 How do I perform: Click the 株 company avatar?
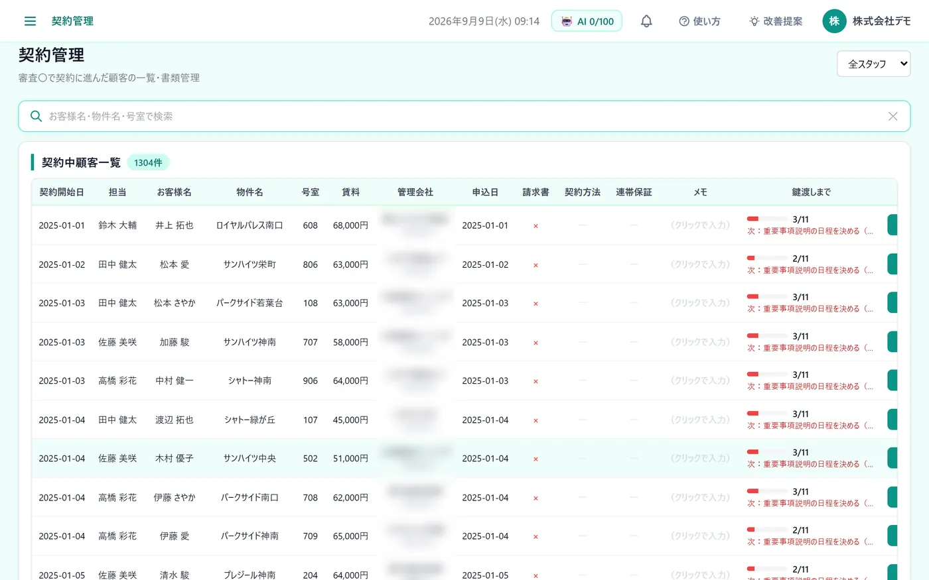(834, 21)
